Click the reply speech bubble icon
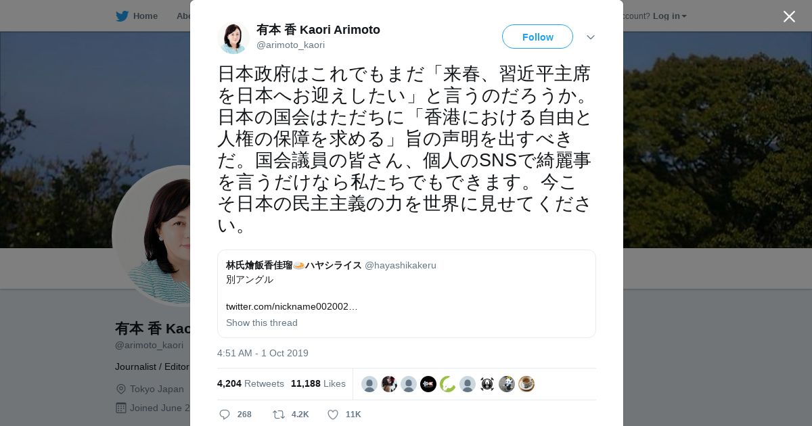 coord(225,415)
